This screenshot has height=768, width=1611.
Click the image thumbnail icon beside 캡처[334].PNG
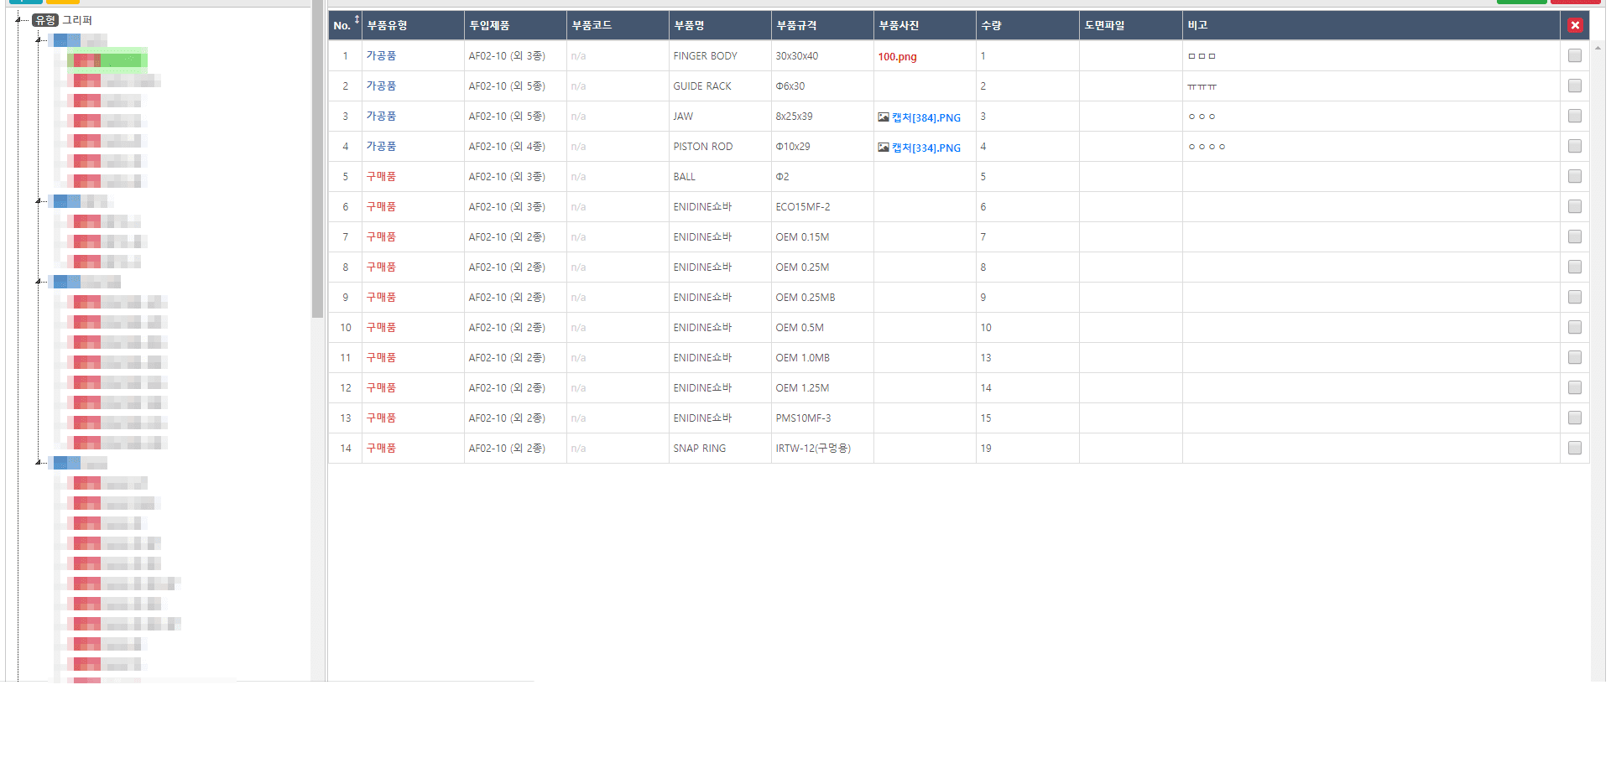coord(884,147)
